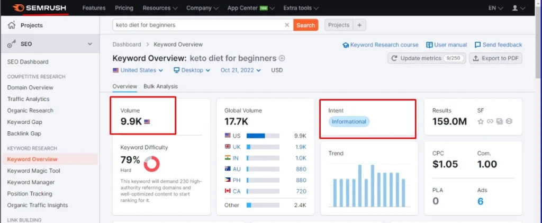
Task: Collapse the SEO sidebar section
Action: (90, 44)
